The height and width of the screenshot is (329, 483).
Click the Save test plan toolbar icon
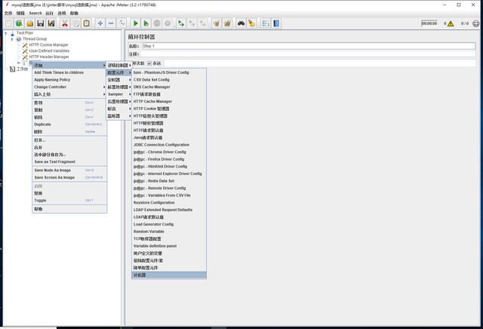40,23
